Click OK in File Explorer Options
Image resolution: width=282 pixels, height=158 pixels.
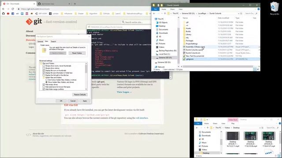click(61, 101)
